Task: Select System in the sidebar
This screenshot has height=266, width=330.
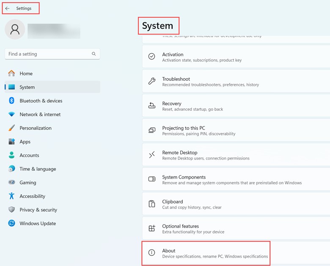Action: (52, 87)
